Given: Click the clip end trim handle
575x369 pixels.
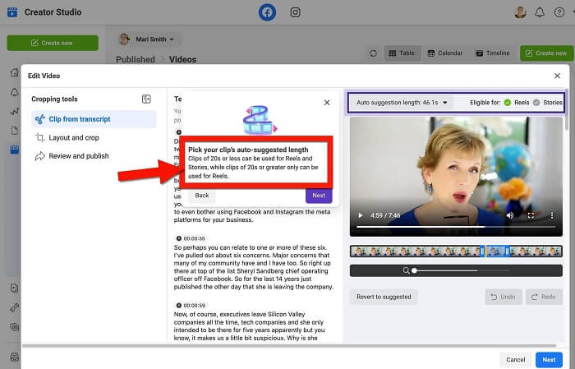Looking at the screenshot, I should [x=508, y=251].
